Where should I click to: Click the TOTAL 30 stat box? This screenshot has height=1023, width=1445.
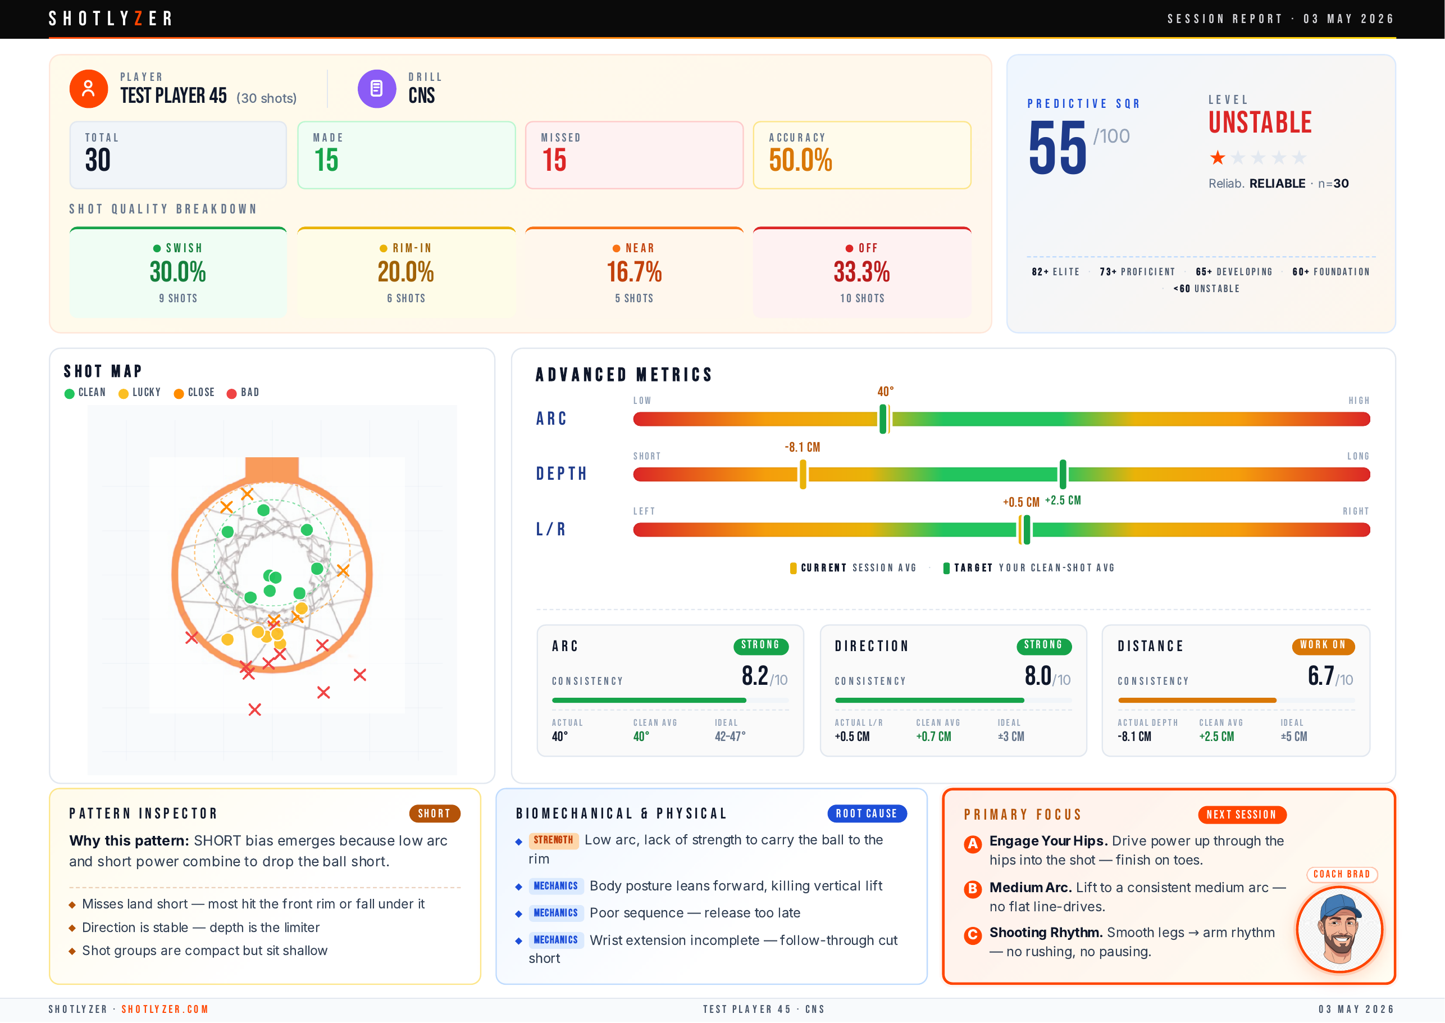pyautogui.click(x=178, y=155)
